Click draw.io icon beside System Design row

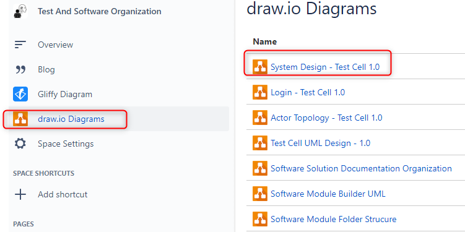click(260, 67)
